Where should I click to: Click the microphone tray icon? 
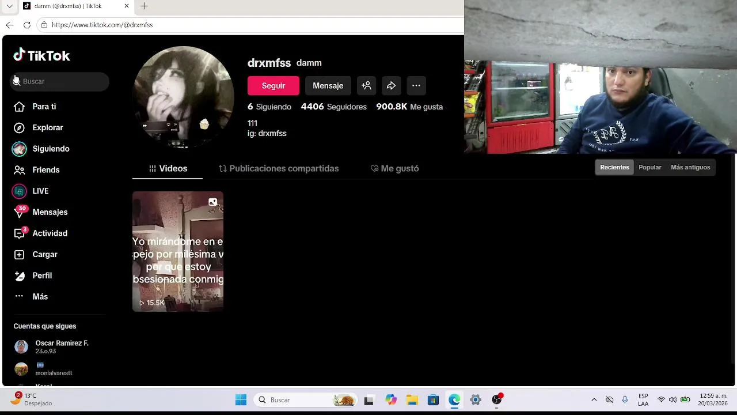pos(625,400)
